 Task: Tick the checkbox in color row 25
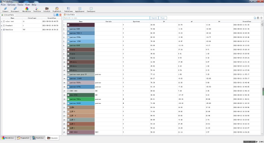(68, 124)
